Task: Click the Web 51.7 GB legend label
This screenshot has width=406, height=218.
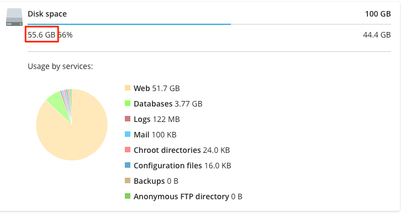Action: (157, 88)
